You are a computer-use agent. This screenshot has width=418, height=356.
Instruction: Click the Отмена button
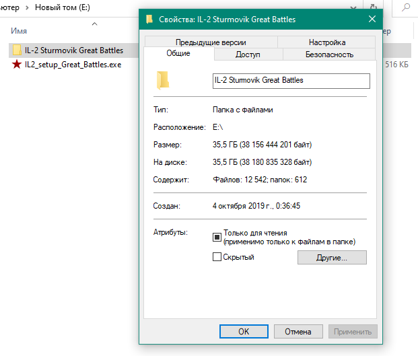tap(298, 332)
